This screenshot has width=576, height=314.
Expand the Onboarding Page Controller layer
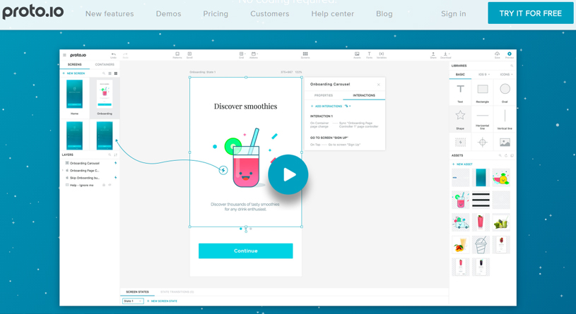pos(63,171)
